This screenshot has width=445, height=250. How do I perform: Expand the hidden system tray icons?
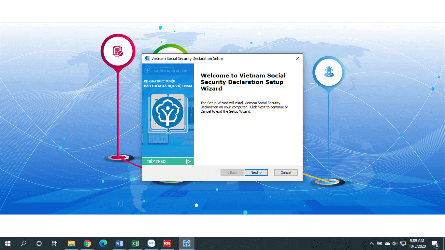[371, 243]
